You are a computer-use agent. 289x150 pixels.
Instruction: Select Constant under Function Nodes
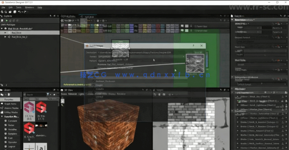[x=12, y=121]
